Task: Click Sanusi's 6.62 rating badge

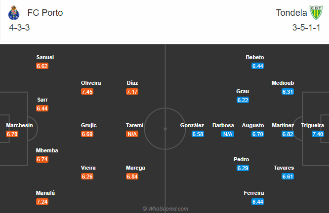Action: click(42, 66)
